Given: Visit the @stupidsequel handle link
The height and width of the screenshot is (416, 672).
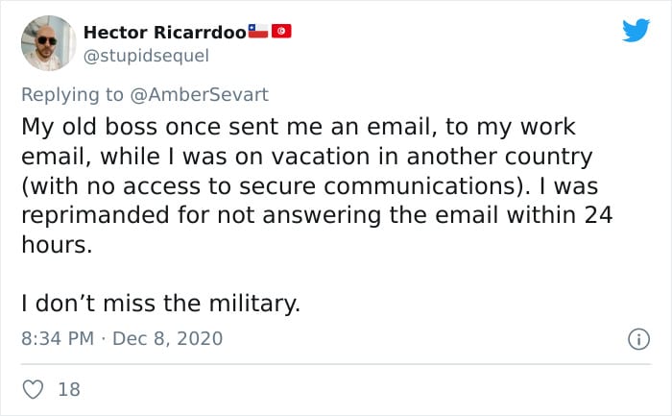Looking at the screenshot, I should (146, 55).
